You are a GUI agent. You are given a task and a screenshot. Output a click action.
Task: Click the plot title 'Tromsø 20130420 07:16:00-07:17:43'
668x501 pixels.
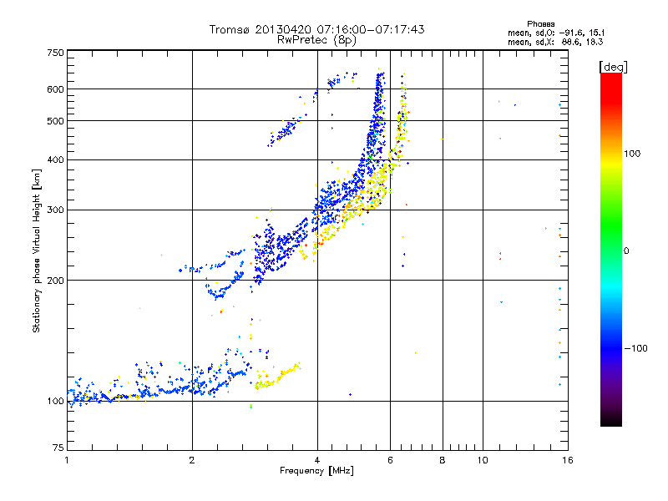pos(316,29)
